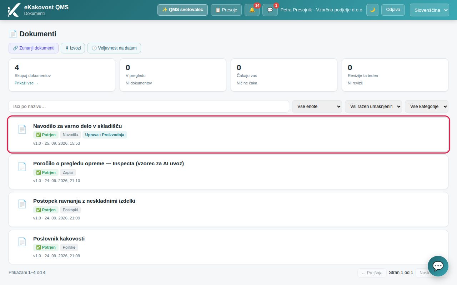Open the floating chat widget button
Screen dimensions: 457x285
(438, 266)
